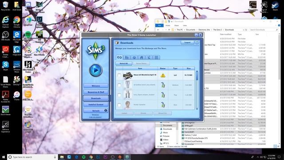Click Electronic Arts in Explorer address path
Screen dimensions: 284x160
(204, 30)
